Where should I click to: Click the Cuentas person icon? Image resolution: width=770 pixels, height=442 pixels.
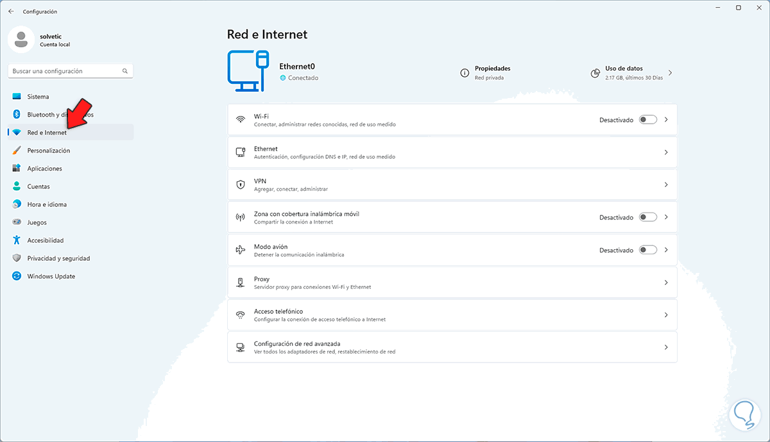click(17, 186)
